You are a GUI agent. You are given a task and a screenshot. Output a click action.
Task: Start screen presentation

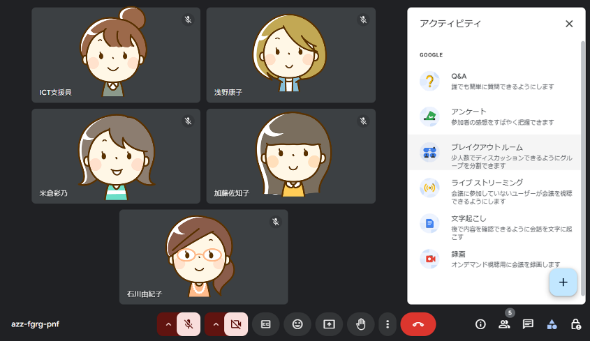point(329,324)
